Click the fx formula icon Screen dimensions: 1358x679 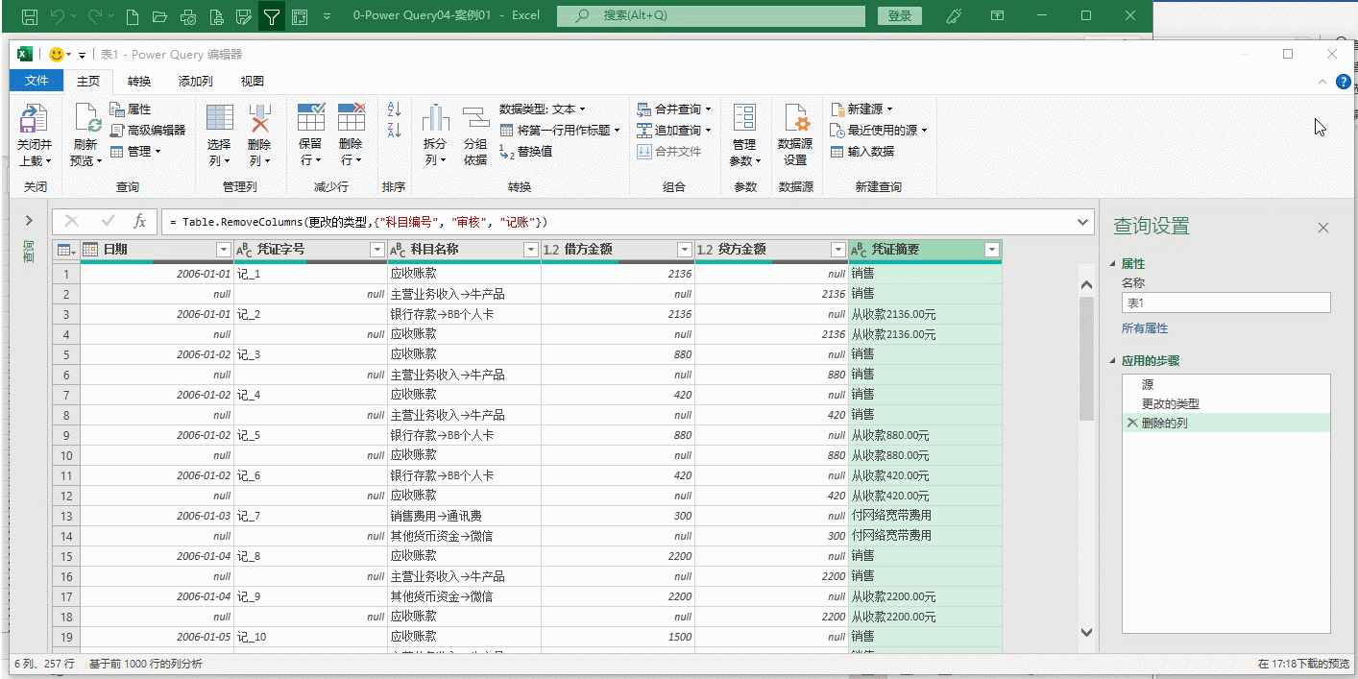(x=139, y=221)
